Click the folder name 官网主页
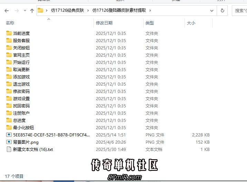 click(x=21, y=55)
